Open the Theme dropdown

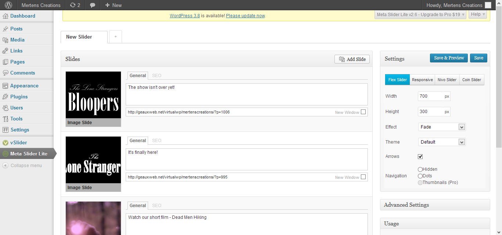442,142
